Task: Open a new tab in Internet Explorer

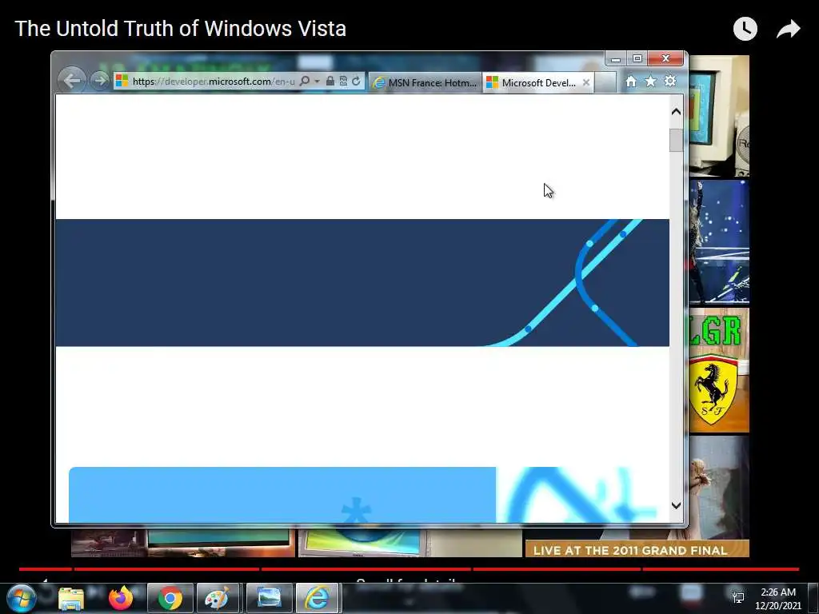Action: pyautogui.click(x=605, y=82)
